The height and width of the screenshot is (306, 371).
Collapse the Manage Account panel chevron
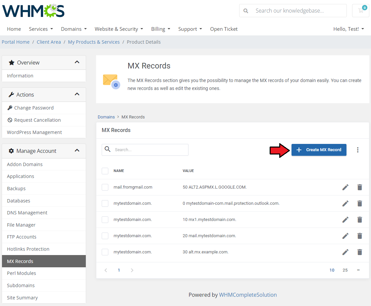(x=77, y=151)
